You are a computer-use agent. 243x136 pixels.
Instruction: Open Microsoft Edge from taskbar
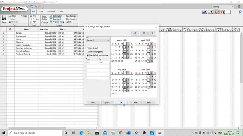tap(81, 133)
